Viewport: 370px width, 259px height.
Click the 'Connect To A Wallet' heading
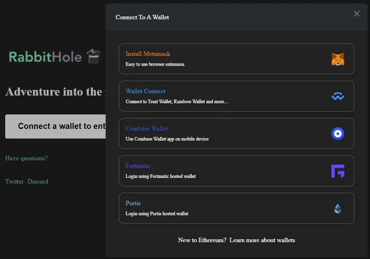tap(142, 17)
